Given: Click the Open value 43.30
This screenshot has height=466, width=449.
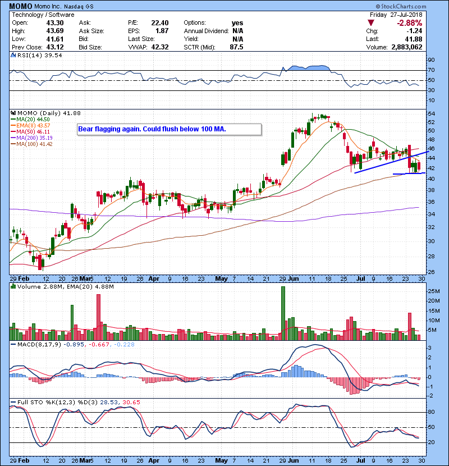Looking at the screenshot, I should [x=55, y=23].
